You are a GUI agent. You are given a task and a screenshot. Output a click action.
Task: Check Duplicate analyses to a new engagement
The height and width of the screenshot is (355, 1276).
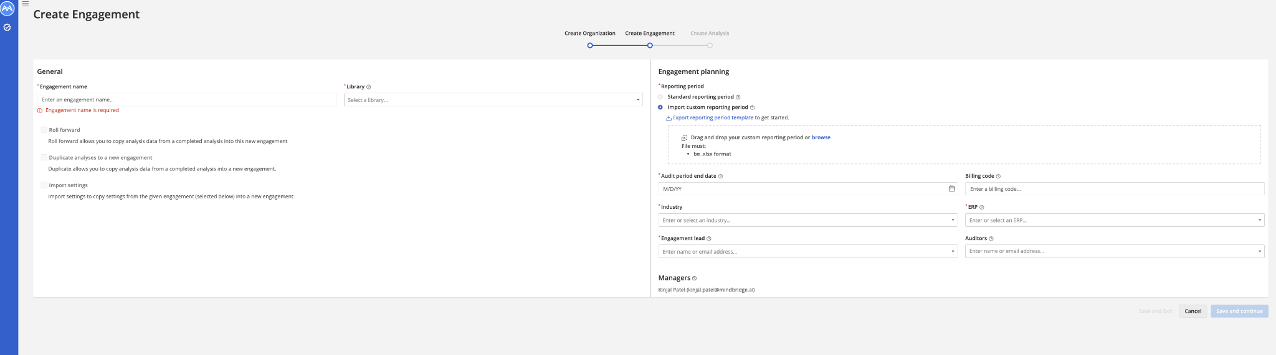[44, 157]
